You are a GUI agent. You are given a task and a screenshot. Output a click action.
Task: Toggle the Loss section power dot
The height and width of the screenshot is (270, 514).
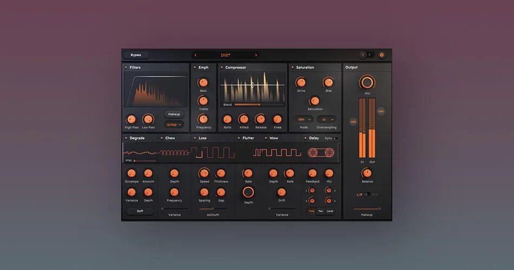195,138
